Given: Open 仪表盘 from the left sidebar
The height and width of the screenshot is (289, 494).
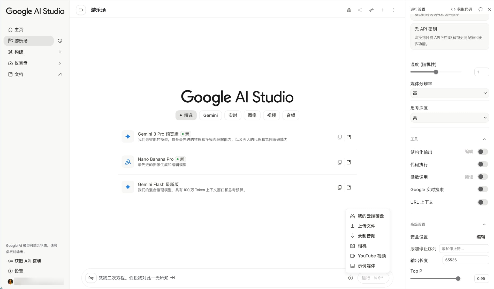Looking at the screenshot, I should (x=21, y=63).
